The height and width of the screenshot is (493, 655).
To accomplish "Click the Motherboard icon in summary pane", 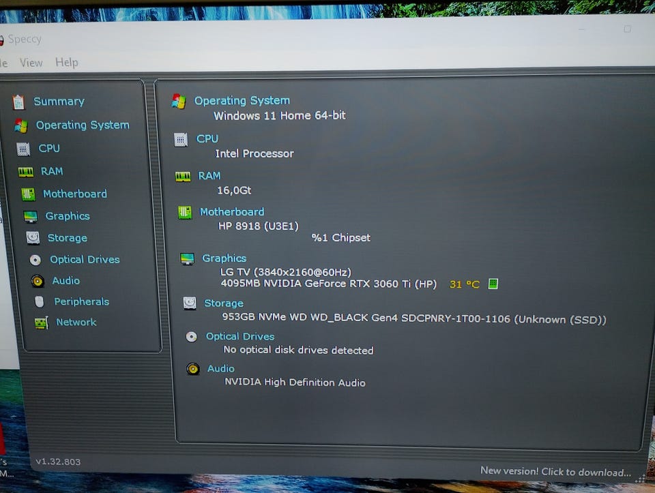I will 185,213.
